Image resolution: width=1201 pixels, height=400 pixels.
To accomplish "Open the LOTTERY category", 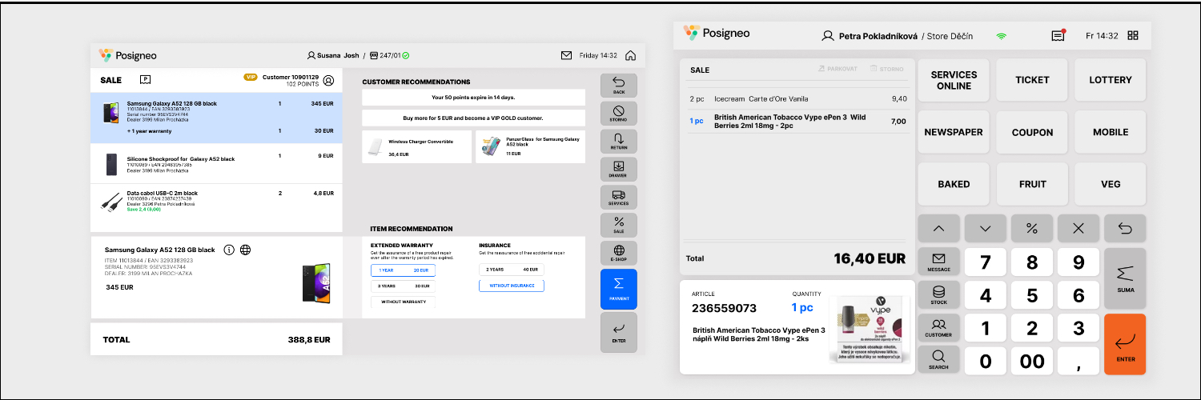I will click(x=1111, y=80).
